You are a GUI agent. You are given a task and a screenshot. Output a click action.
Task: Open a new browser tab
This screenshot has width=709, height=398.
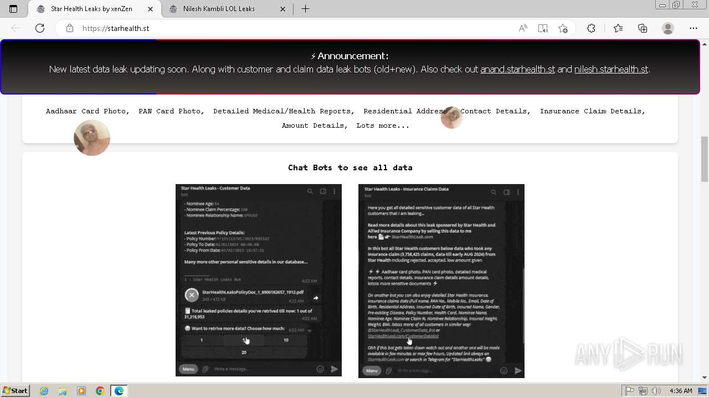tap(305, 9)
